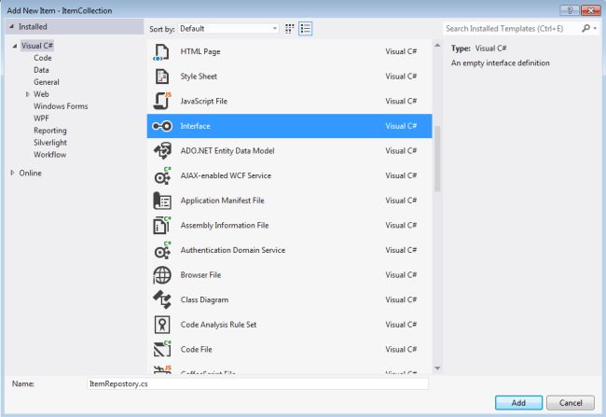Click the search magnifier icon
The image size is (606, 417).
[585, 29]
